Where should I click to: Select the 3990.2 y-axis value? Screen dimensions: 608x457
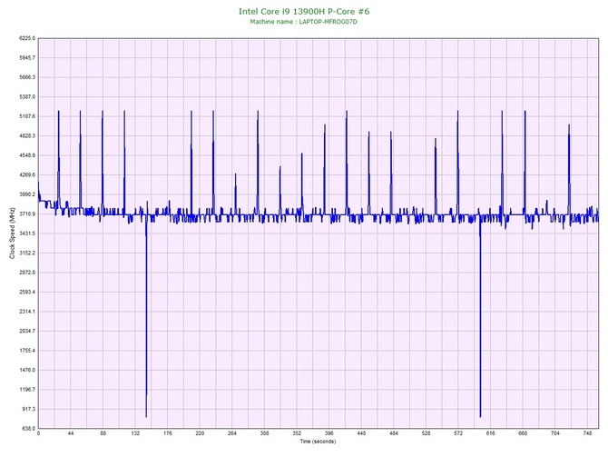tap(27, 194)
